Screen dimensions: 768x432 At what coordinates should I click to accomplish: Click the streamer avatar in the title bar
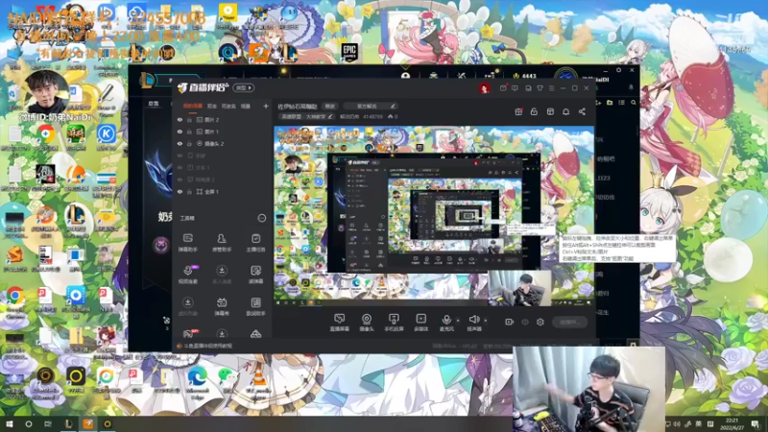click(x=485, y=88)
